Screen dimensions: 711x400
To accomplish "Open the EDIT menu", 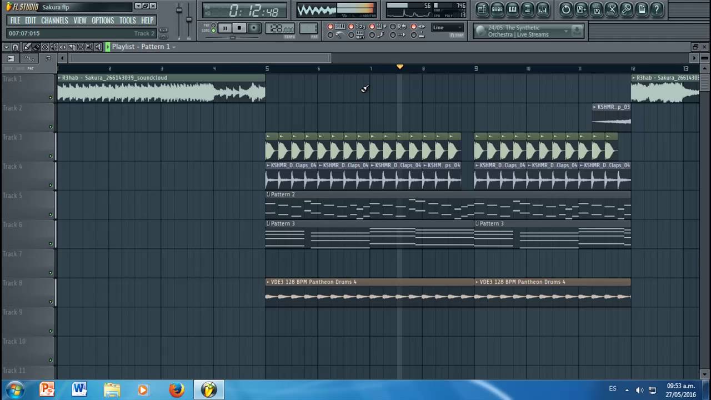I will [x=31, y=20].
